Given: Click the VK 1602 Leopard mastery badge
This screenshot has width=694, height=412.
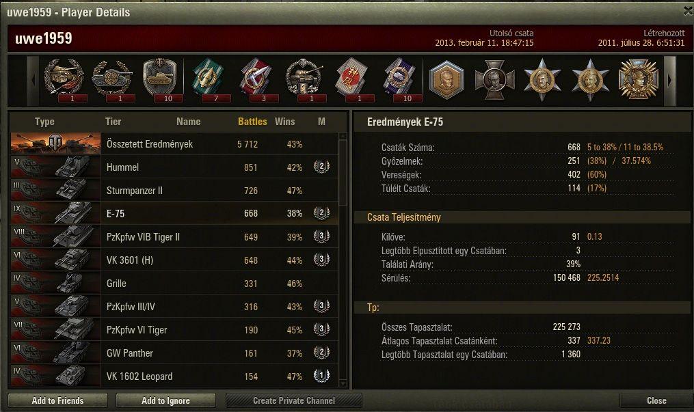Looking at the screenshot, I should (322, 376).
